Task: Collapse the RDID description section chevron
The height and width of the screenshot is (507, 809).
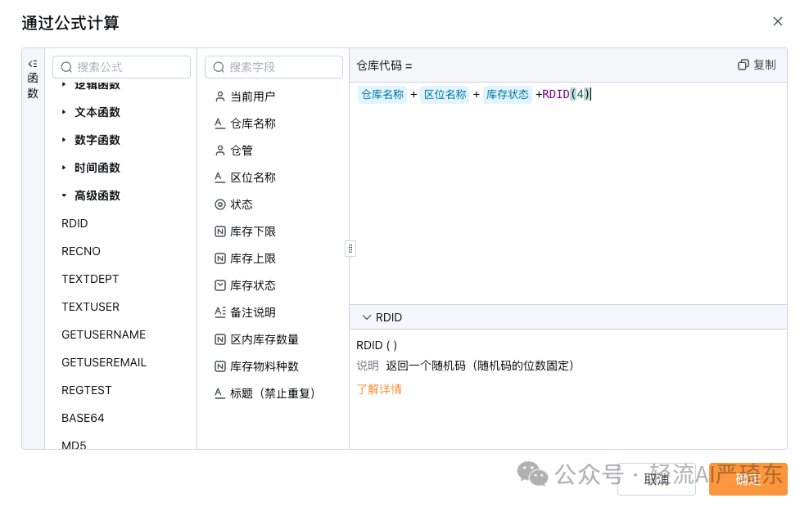Action: point(366,317)
